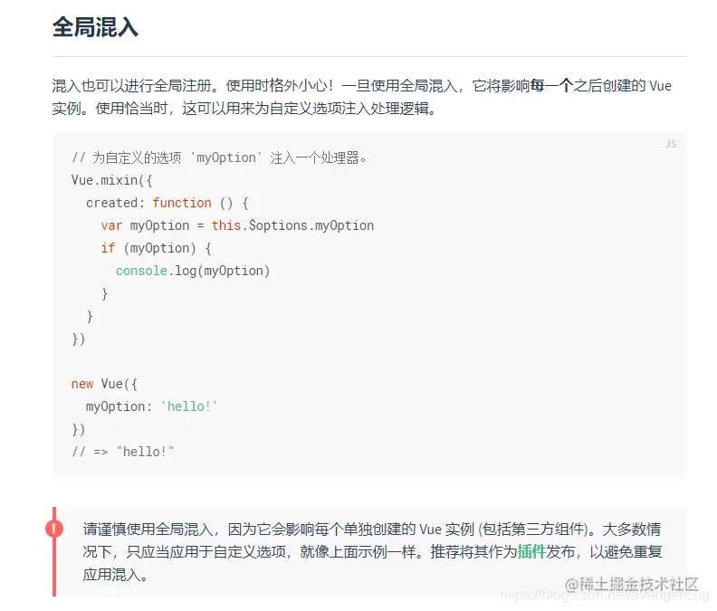
Task: Click the if (myOption) { line
Action: click(156, 248)
